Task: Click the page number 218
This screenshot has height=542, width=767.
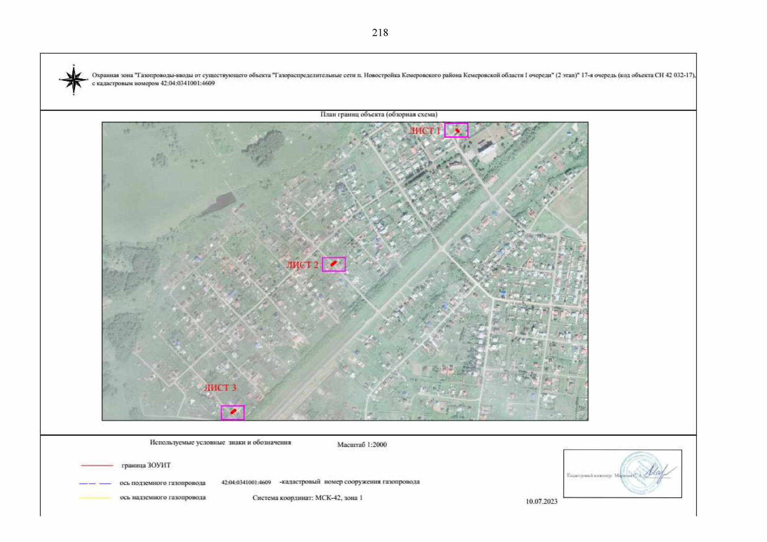Action: click(x=380, y=33)
